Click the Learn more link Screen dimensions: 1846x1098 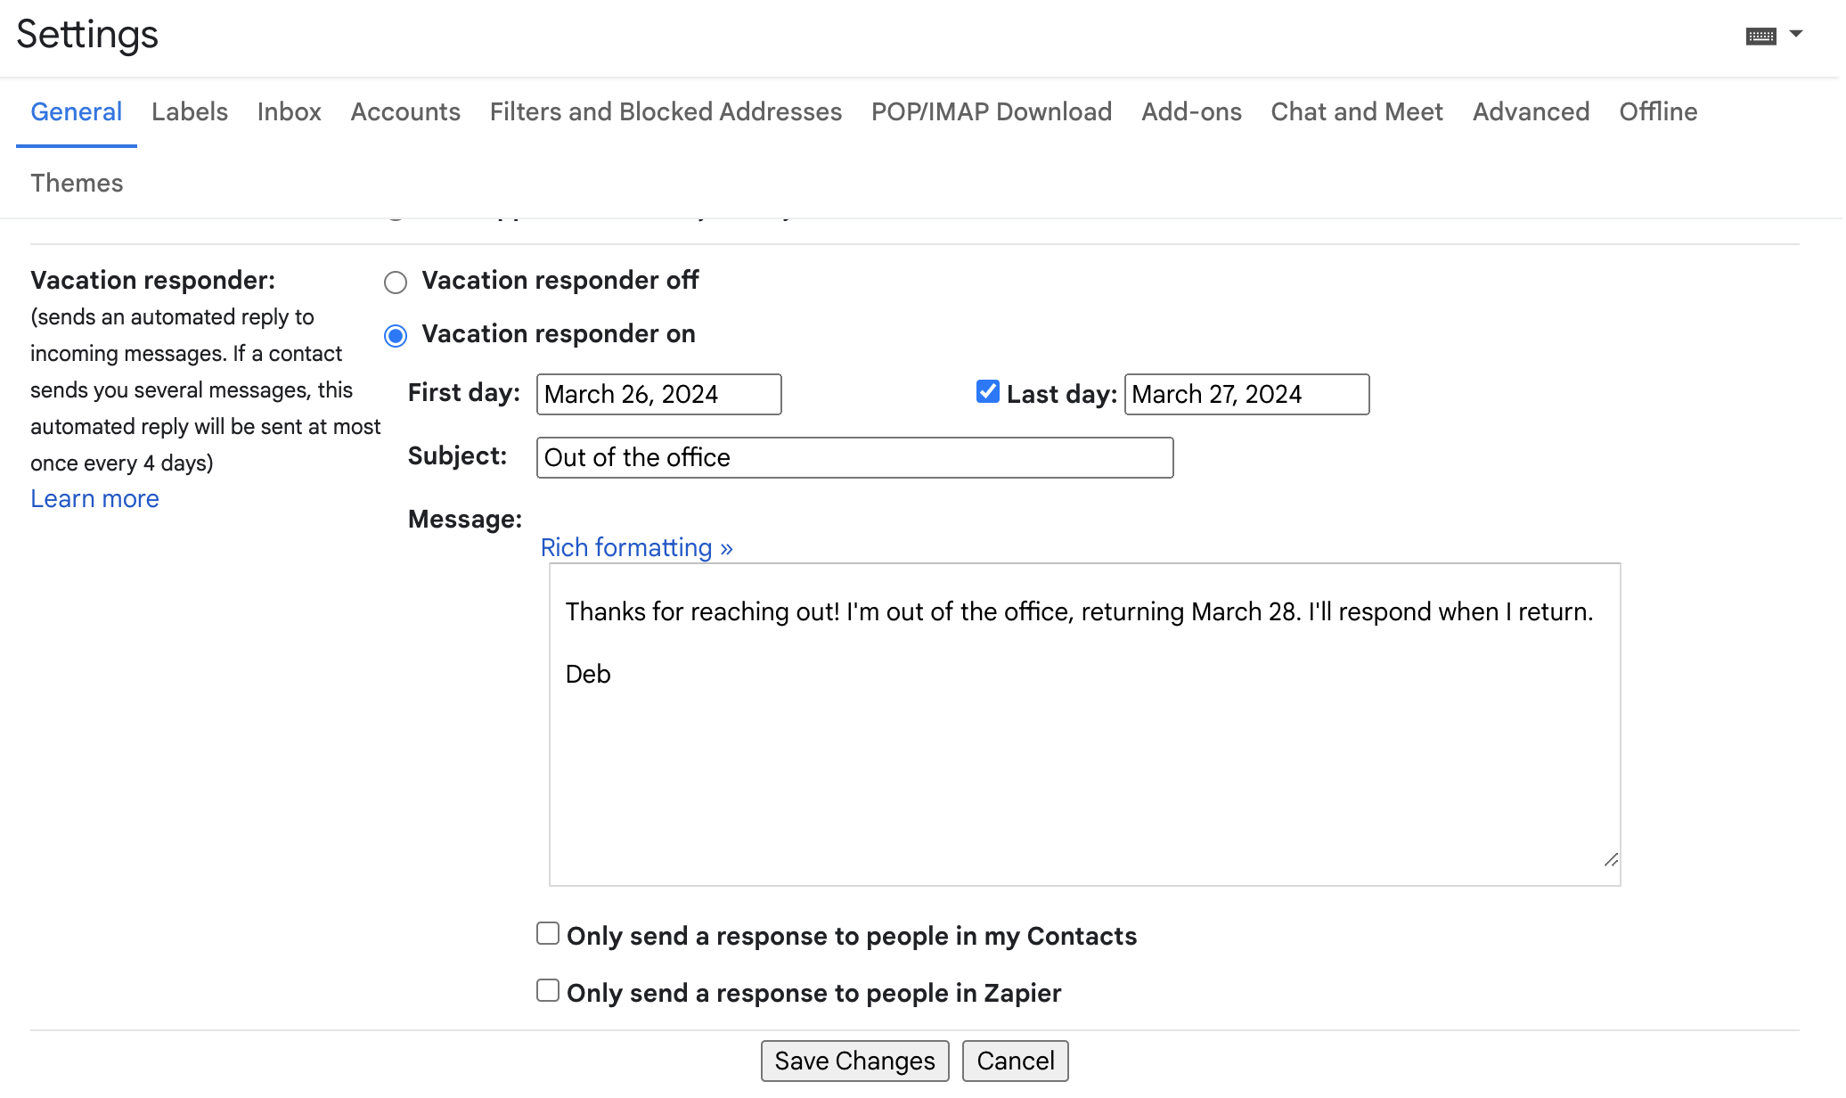[94, 498]
